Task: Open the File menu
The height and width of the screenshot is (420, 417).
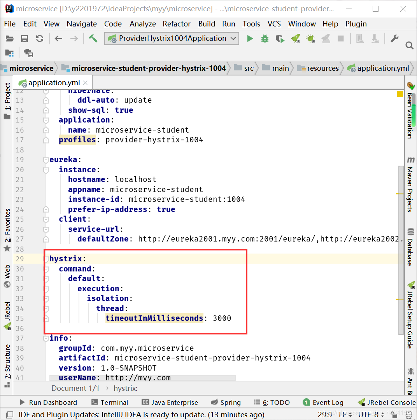Action: point(10,24)
